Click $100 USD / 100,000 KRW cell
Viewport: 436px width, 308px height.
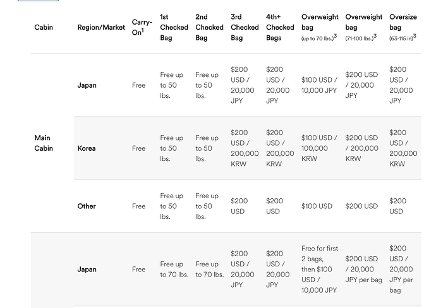tap(319, 148)
